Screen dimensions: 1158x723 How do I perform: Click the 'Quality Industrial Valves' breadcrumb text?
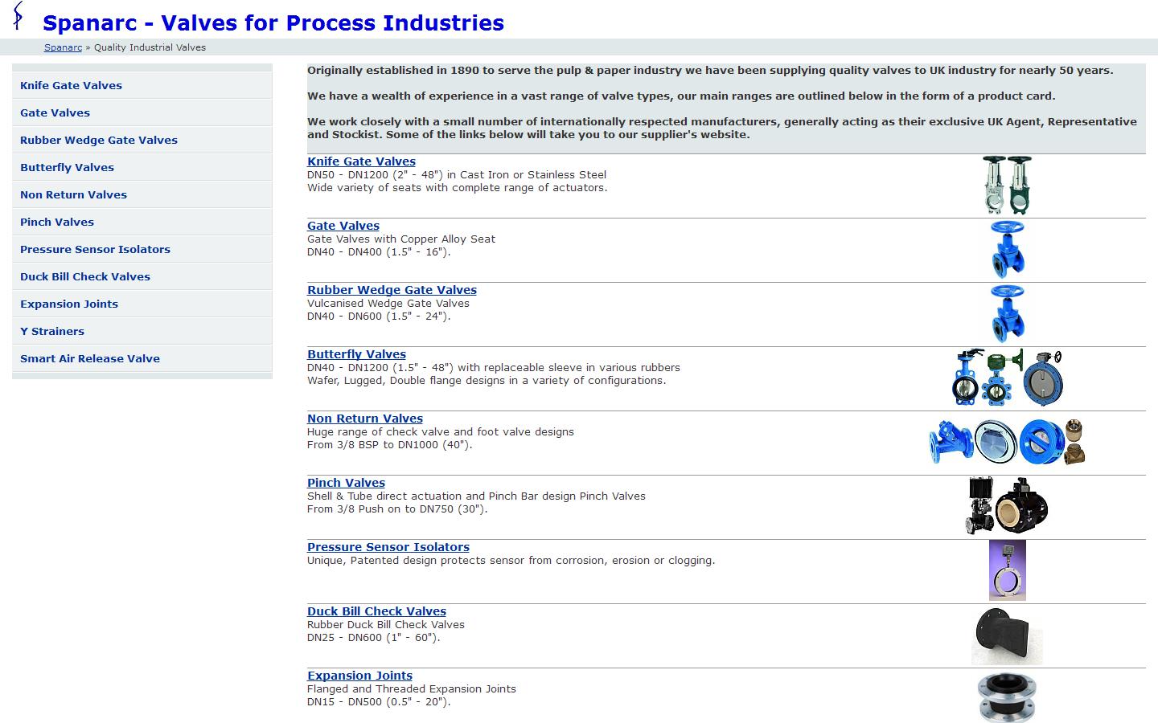(150, 47)
